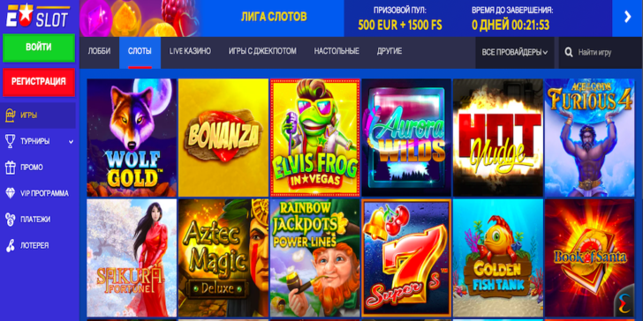The width and height of the screenshot is (643, 321).
Task: Select the Live Казино tab
Action: [190, 51]
